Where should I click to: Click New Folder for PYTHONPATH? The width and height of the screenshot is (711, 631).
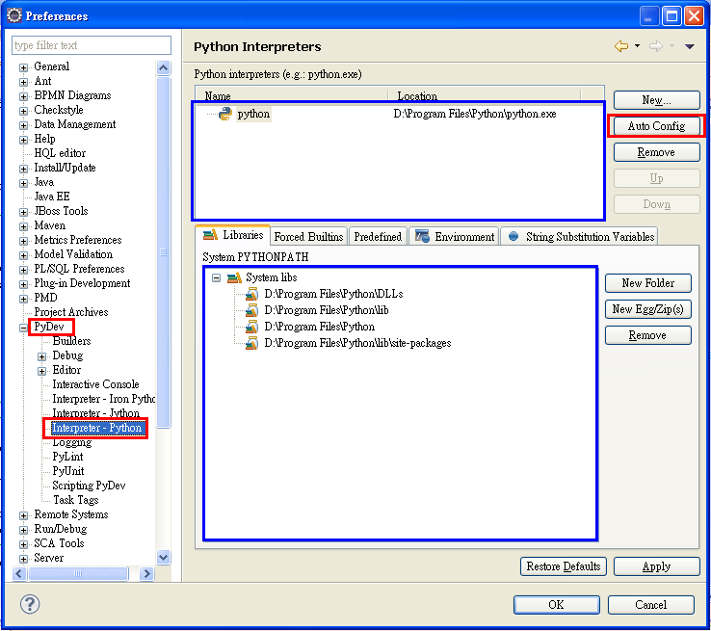[648, 283]
